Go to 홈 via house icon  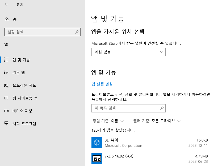pos(7,19)
